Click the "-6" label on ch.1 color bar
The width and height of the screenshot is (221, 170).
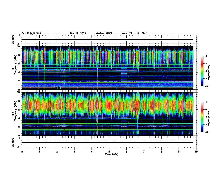(206, 56)
